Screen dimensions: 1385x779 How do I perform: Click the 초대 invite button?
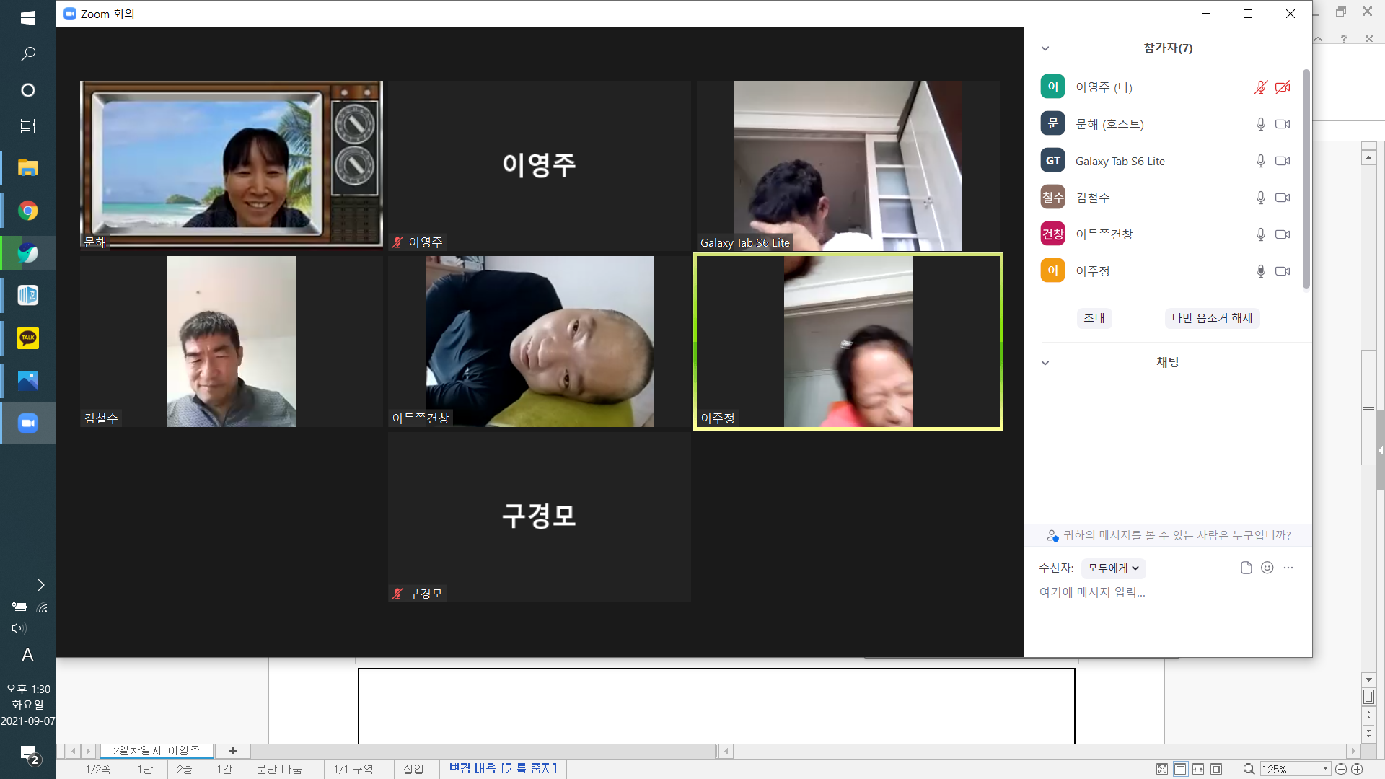point(1094,318)
